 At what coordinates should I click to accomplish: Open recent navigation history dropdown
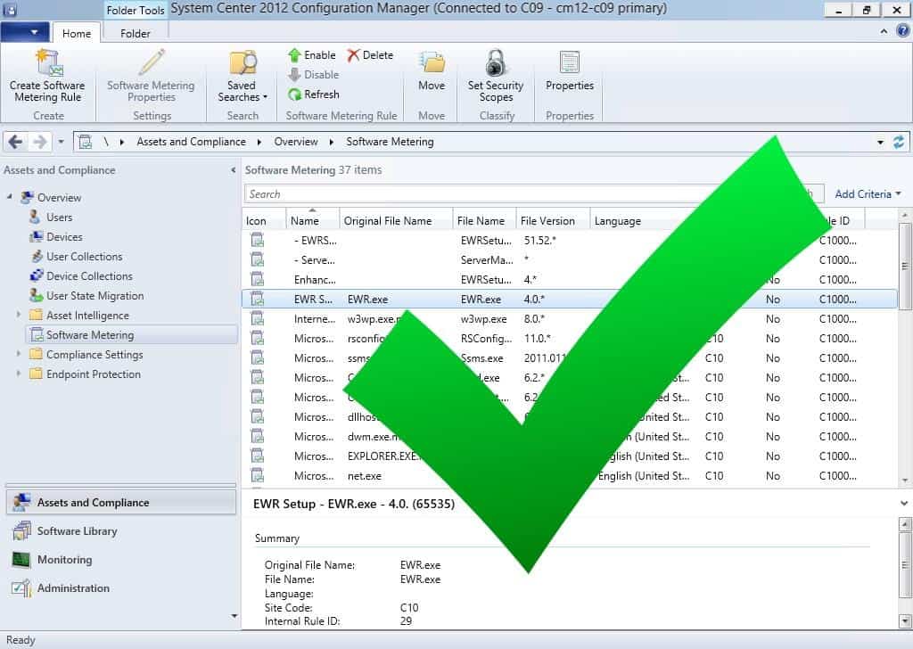tap(61, 142)
